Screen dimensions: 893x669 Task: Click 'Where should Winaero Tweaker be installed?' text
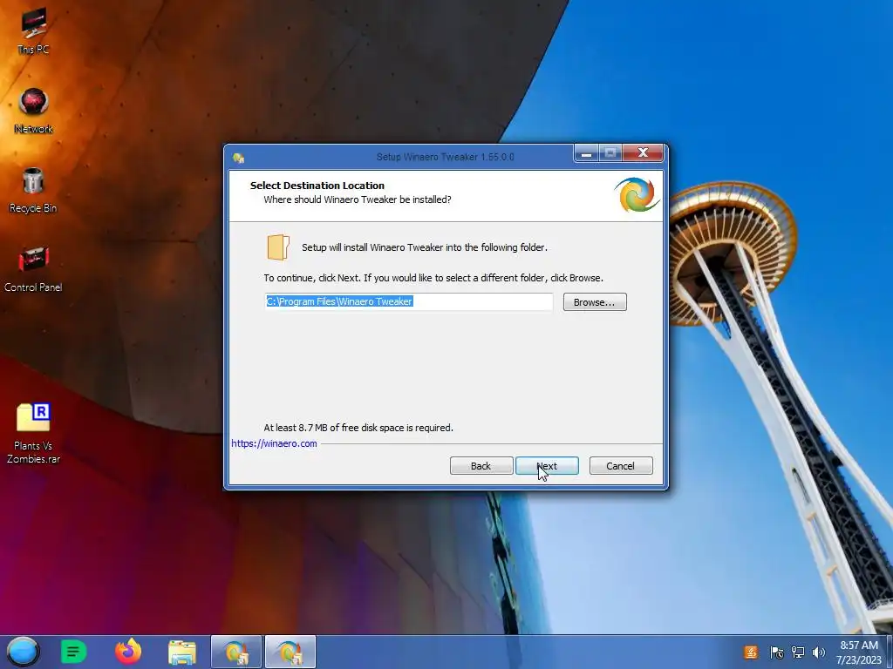click(x=357, y=199)
